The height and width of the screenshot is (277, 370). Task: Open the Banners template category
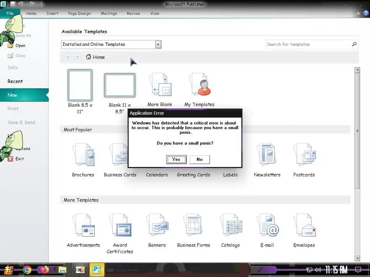[157, 230]
